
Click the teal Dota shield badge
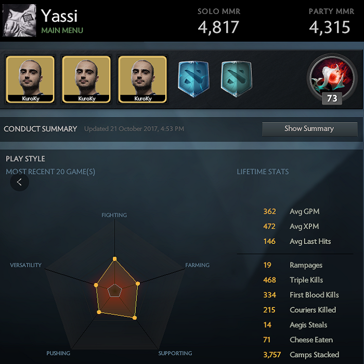point(236,79)
